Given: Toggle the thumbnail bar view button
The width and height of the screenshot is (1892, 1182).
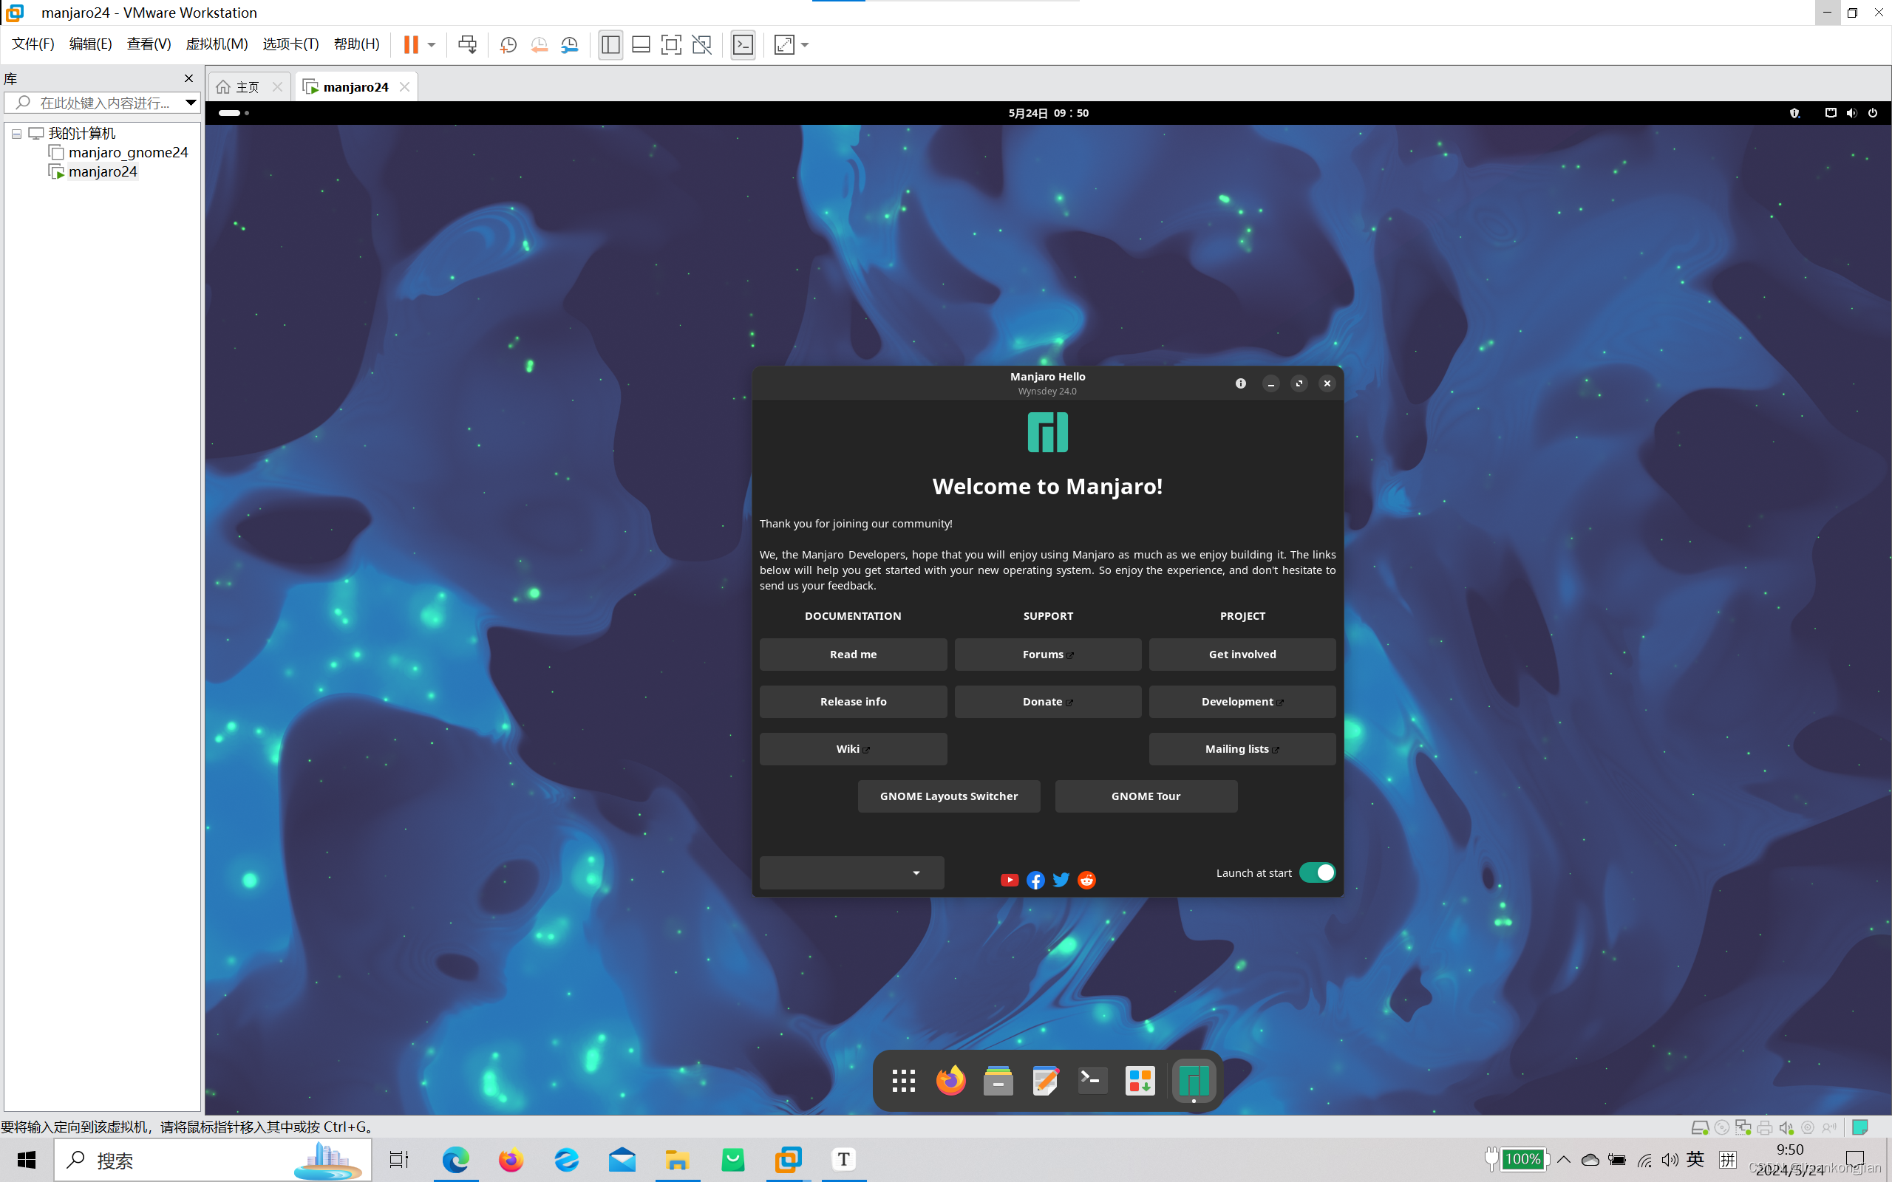Looking at the screenshot, I should 641,44.
